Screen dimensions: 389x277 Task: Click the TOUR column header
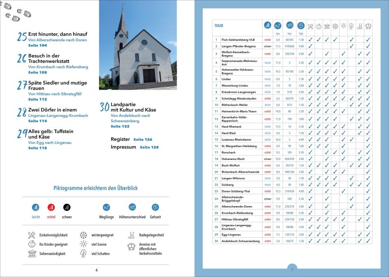(219, 26)
